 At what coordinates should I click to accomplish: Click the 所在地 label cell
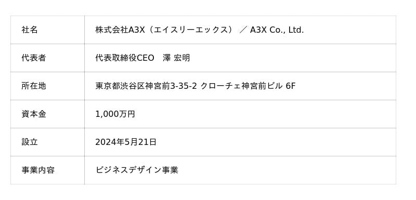pyautogui.click(x=47, y=86)
